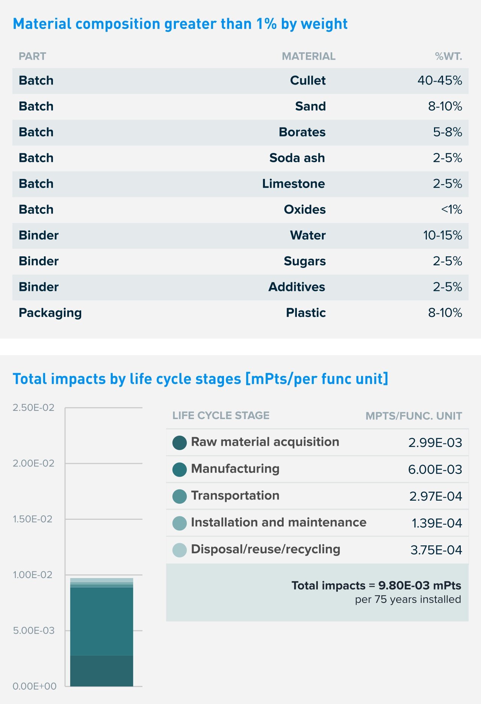Click the MPTS/FUNC. UNIT column header
481x704 pixels.
(414, 416)
